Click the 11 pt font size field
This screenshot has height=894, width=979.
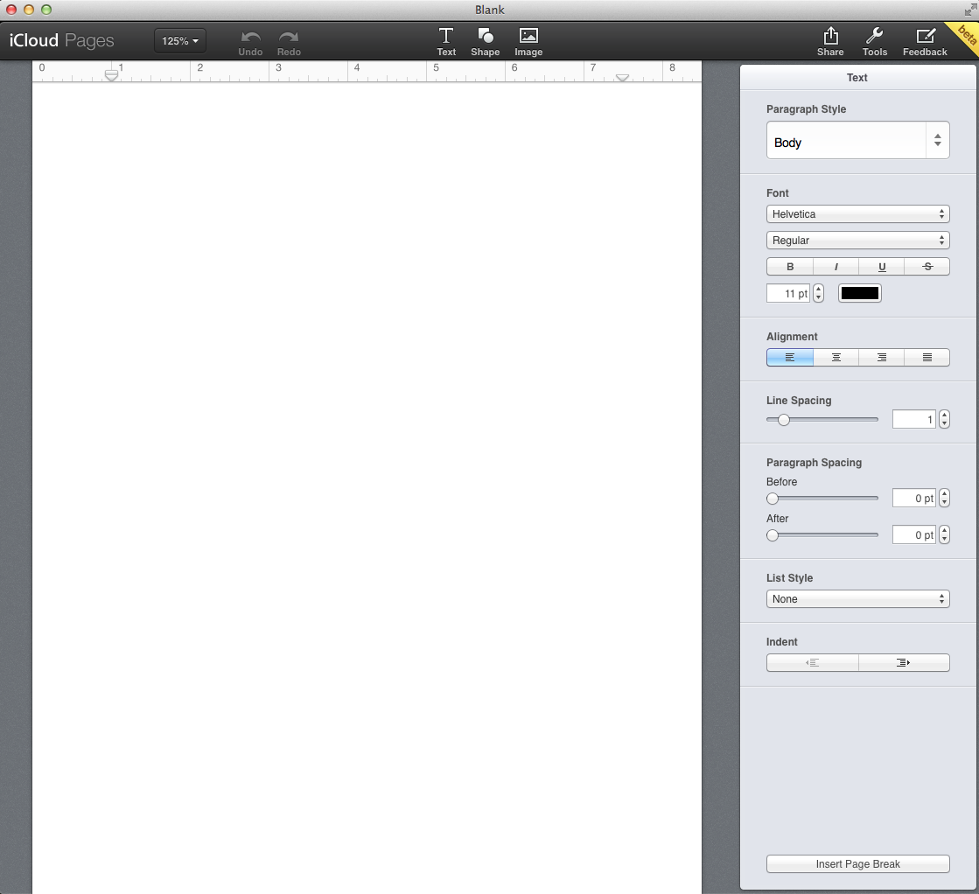coord(788,293)
